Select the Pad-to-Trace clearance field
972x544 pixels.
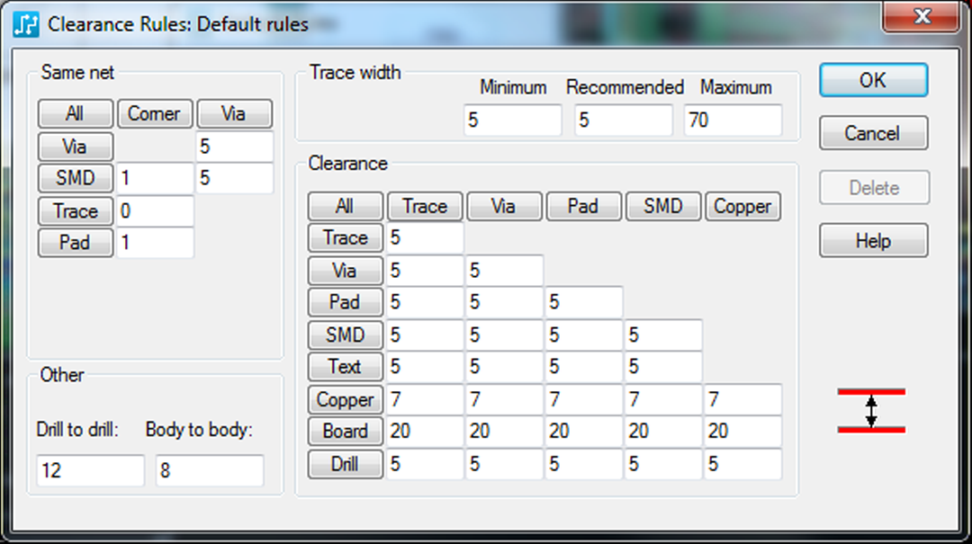425,302
